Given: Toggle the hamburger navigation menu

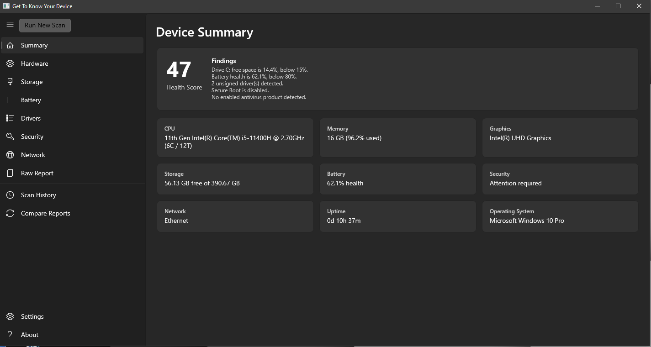Looking at the screenshot, I should (x=10, y=25).
